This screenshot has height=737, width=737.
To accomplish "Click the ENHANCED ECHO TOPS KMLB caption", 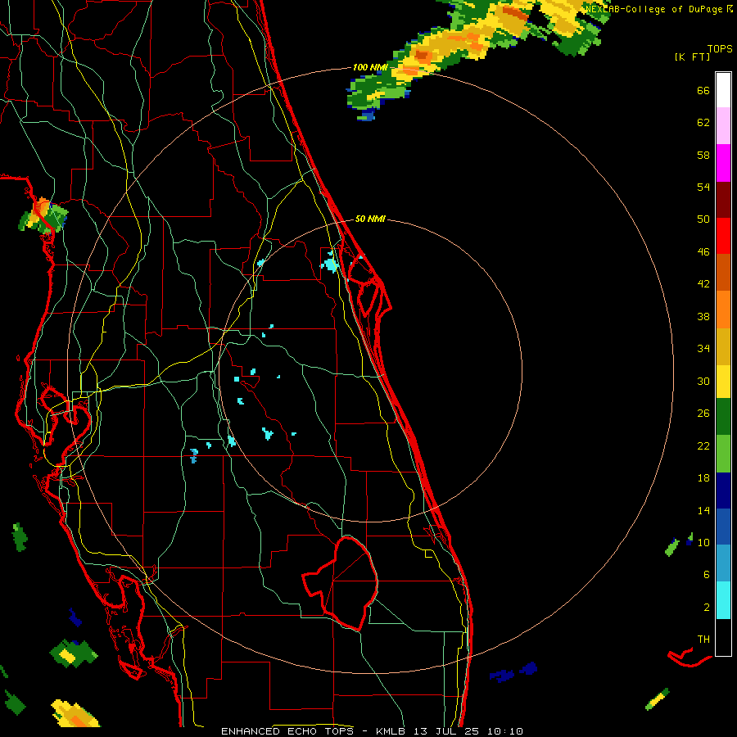I will coord(372,731).
